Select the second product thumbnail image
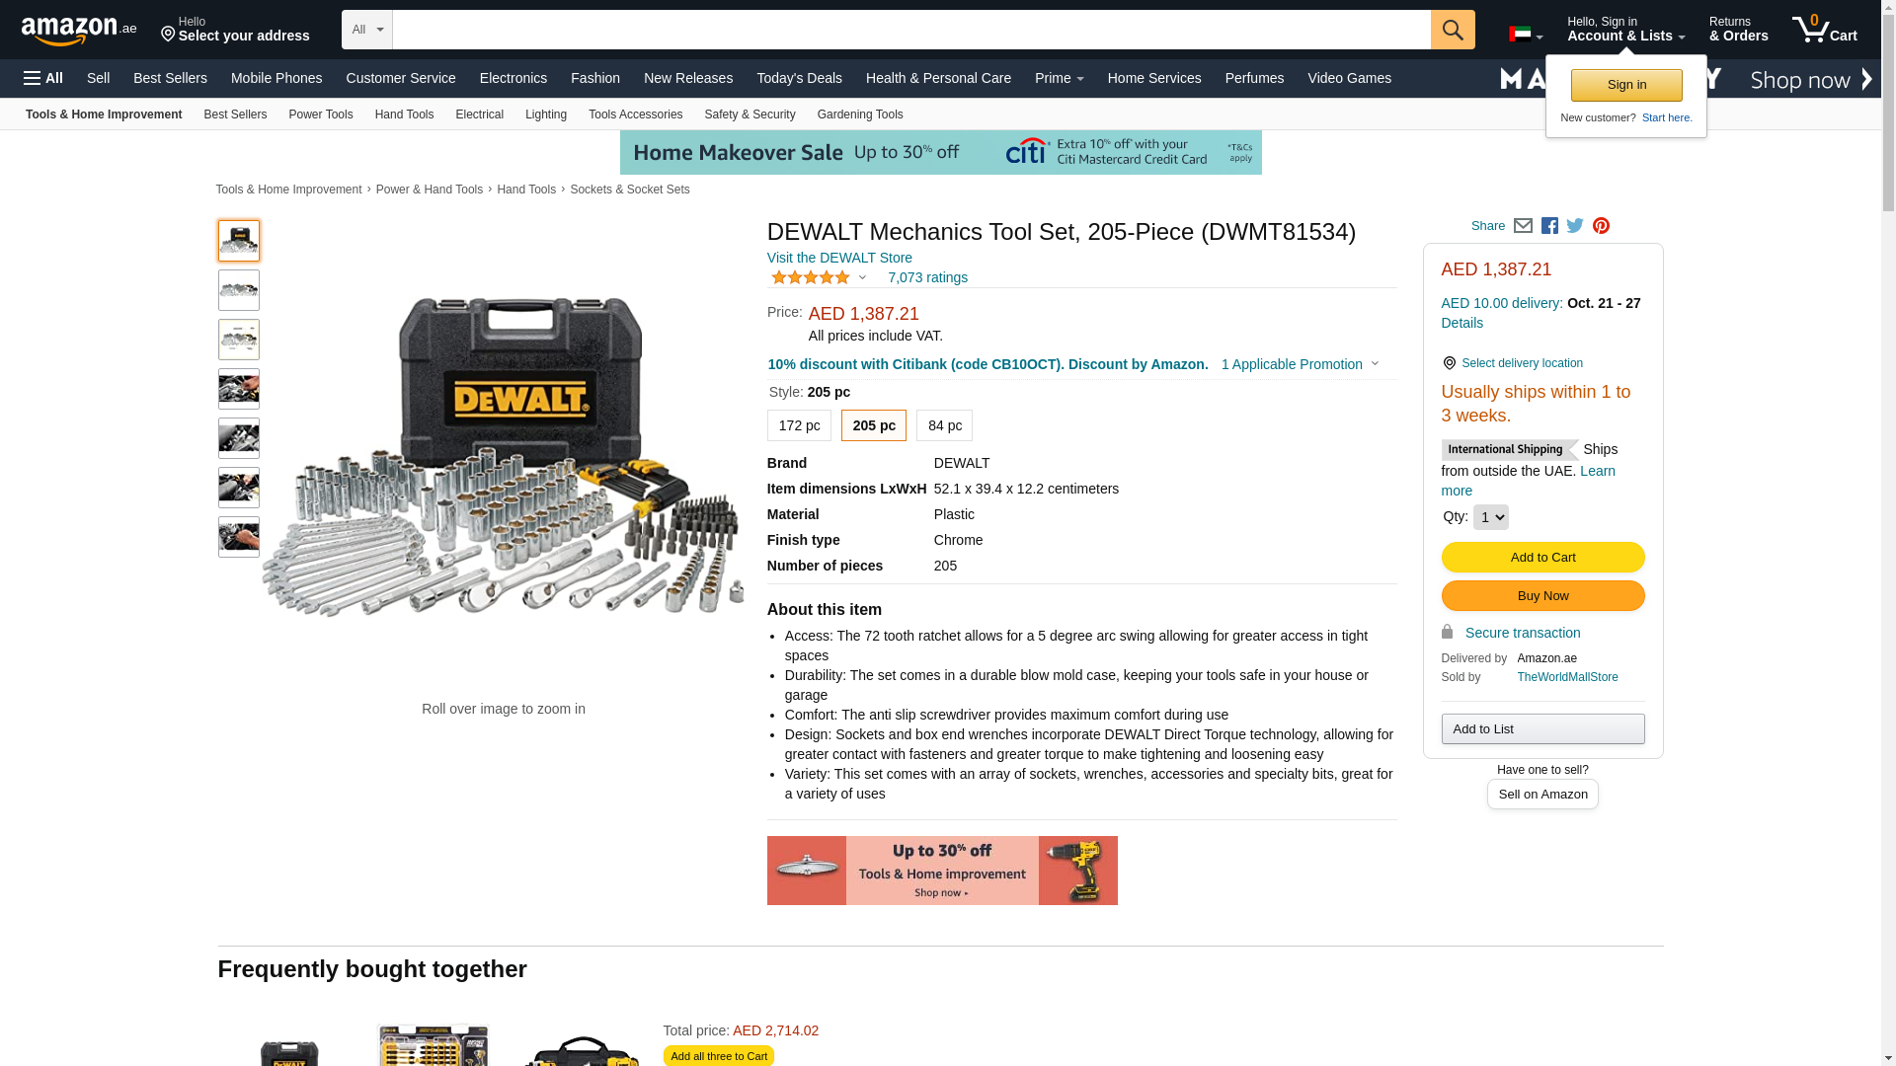Screen dimensions: 1896x1066 239,290
